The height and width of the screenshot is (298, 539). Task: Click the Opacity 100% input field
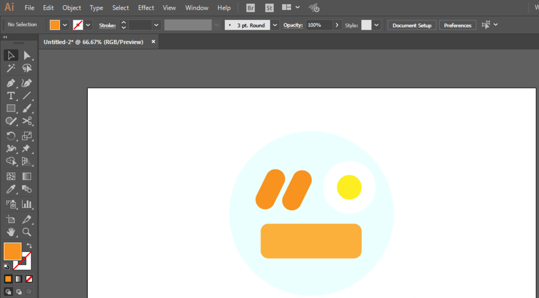pyautogui.click(x=319, y=25)
